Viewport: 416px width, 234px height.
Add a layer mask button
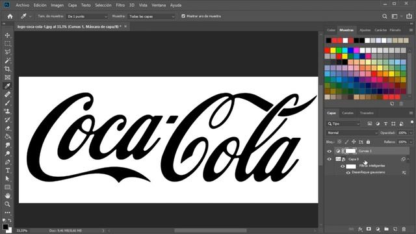pyautogui.click(x=369, y=229)
